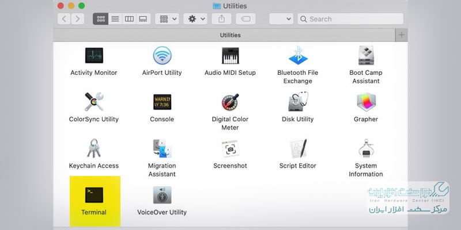
Task: Click the "Migration Assistant" label
Action: (162, 170)
